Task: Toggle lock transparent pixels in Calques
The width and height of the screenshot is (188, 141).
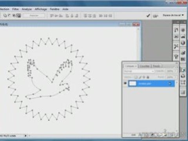Action: [x=136, y=77]
